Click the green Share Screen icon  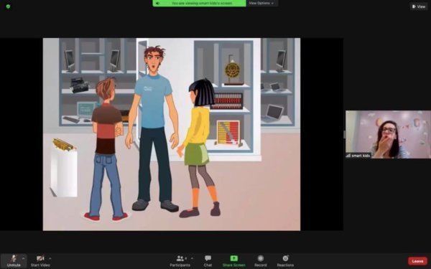(x=234, y=258)
